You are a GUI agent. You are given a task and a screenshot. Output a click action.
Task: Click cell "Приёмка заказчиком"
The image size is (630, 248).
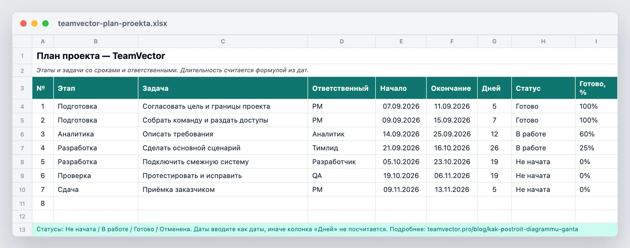(x=223, y=189)
